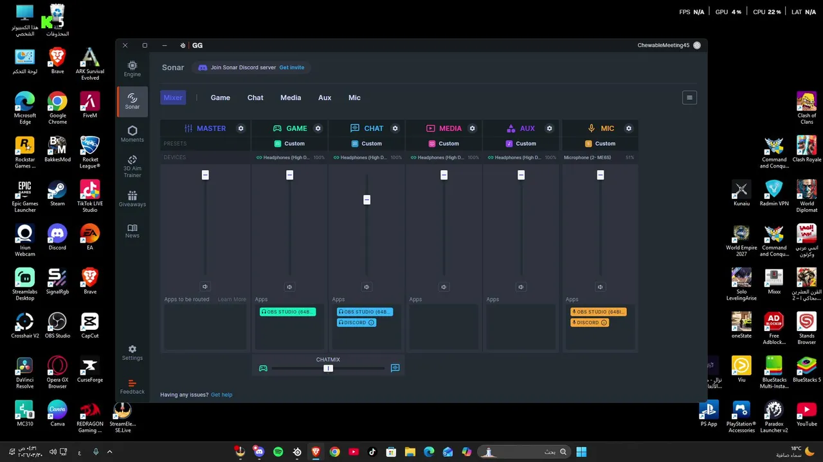Click Discord info icon in CHAT apps
823x462 pixels.
pyautogui.click(x=371, y=323)
